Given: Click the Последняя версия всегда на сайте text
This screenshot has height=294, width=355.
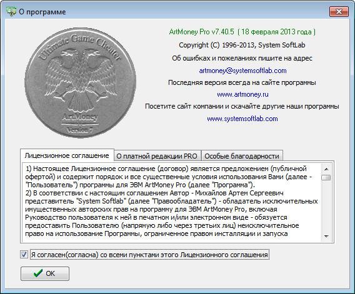Looking at the screenshot, I should click(x=242, y=82).
